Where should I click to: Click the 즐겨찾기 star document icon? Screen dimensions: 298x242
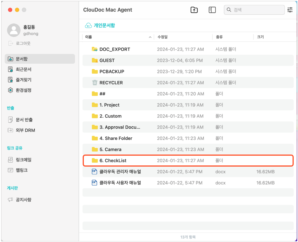point(10,80)
